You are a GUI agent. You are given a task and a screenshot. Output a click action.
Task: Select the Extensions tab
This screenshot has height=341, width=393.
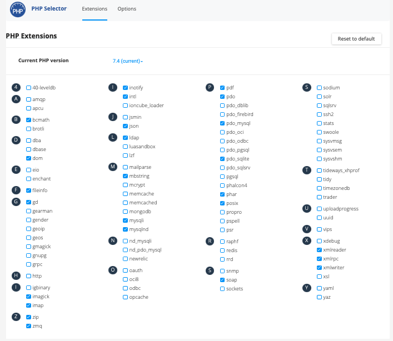click(94, 9)
